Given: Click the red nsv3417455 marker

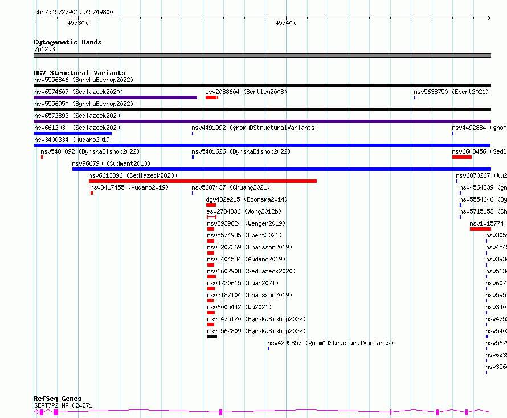Looking at the screenshot, I should pyautogui.click(x=92, y=193).
